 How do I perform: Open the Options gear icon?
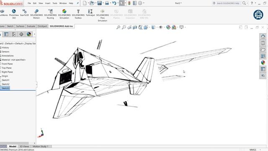pyautogui.click(x=140, y=3)
